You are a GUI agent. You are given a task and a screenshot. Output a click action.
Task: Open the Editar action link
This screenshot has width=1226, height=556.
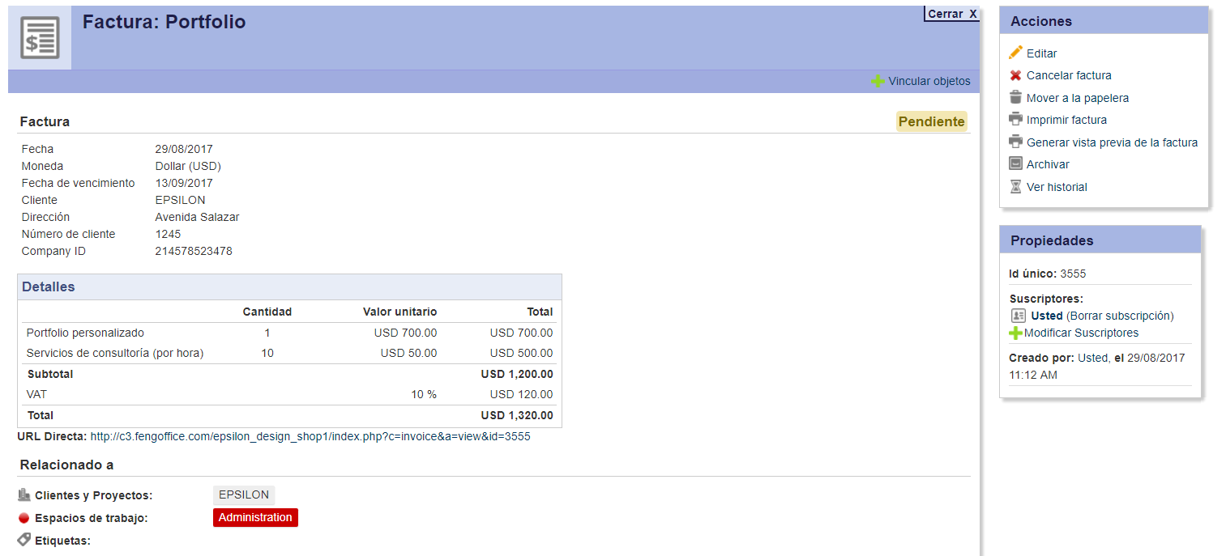1041,53
